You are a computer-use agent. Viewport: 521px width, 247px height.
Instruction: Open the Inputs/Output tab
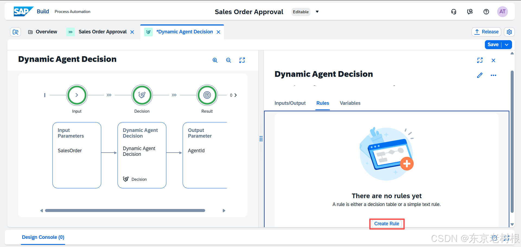point(290,103)
